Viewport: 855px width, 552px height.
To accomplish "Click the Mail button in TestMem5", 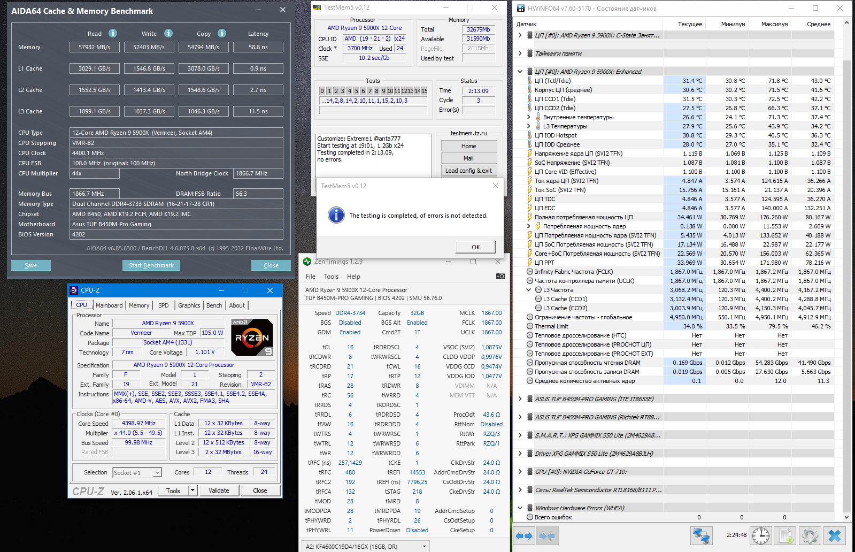I will tap(468, 158).
